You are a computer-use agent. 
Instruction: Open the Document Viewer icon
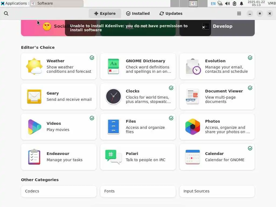[192, 97]
